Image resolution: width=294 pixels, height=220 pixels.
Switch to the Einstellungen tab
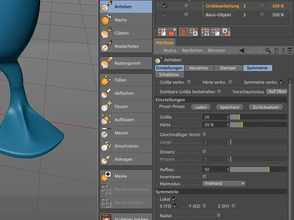pos(169,68)
